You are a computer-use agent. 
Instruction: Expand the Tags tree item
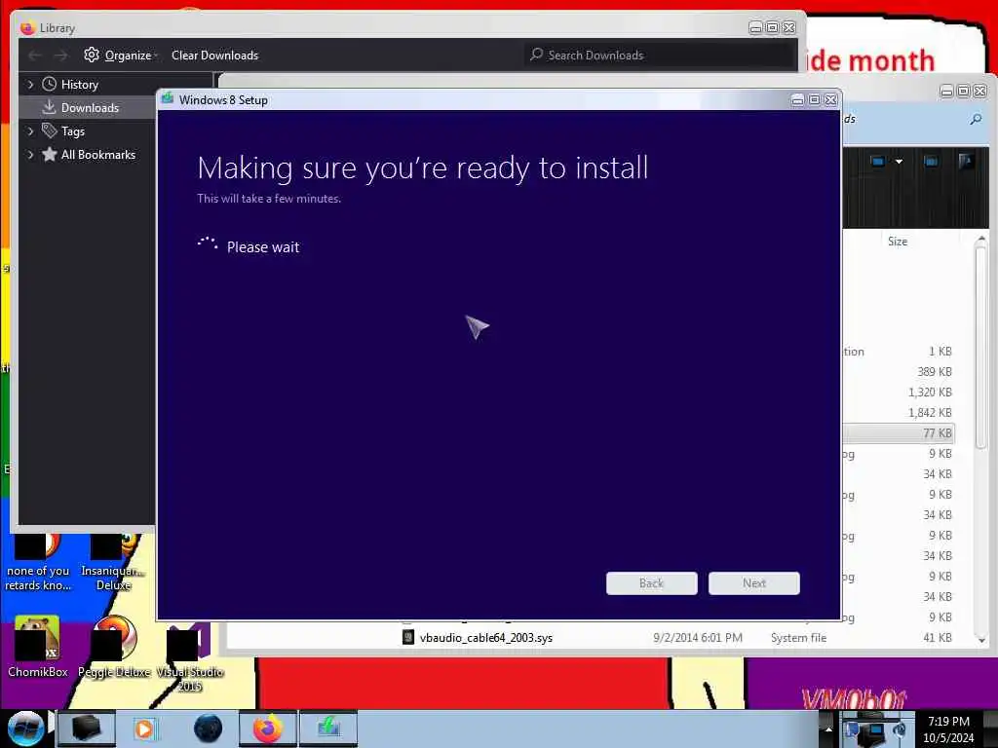(x=30, y=131)
